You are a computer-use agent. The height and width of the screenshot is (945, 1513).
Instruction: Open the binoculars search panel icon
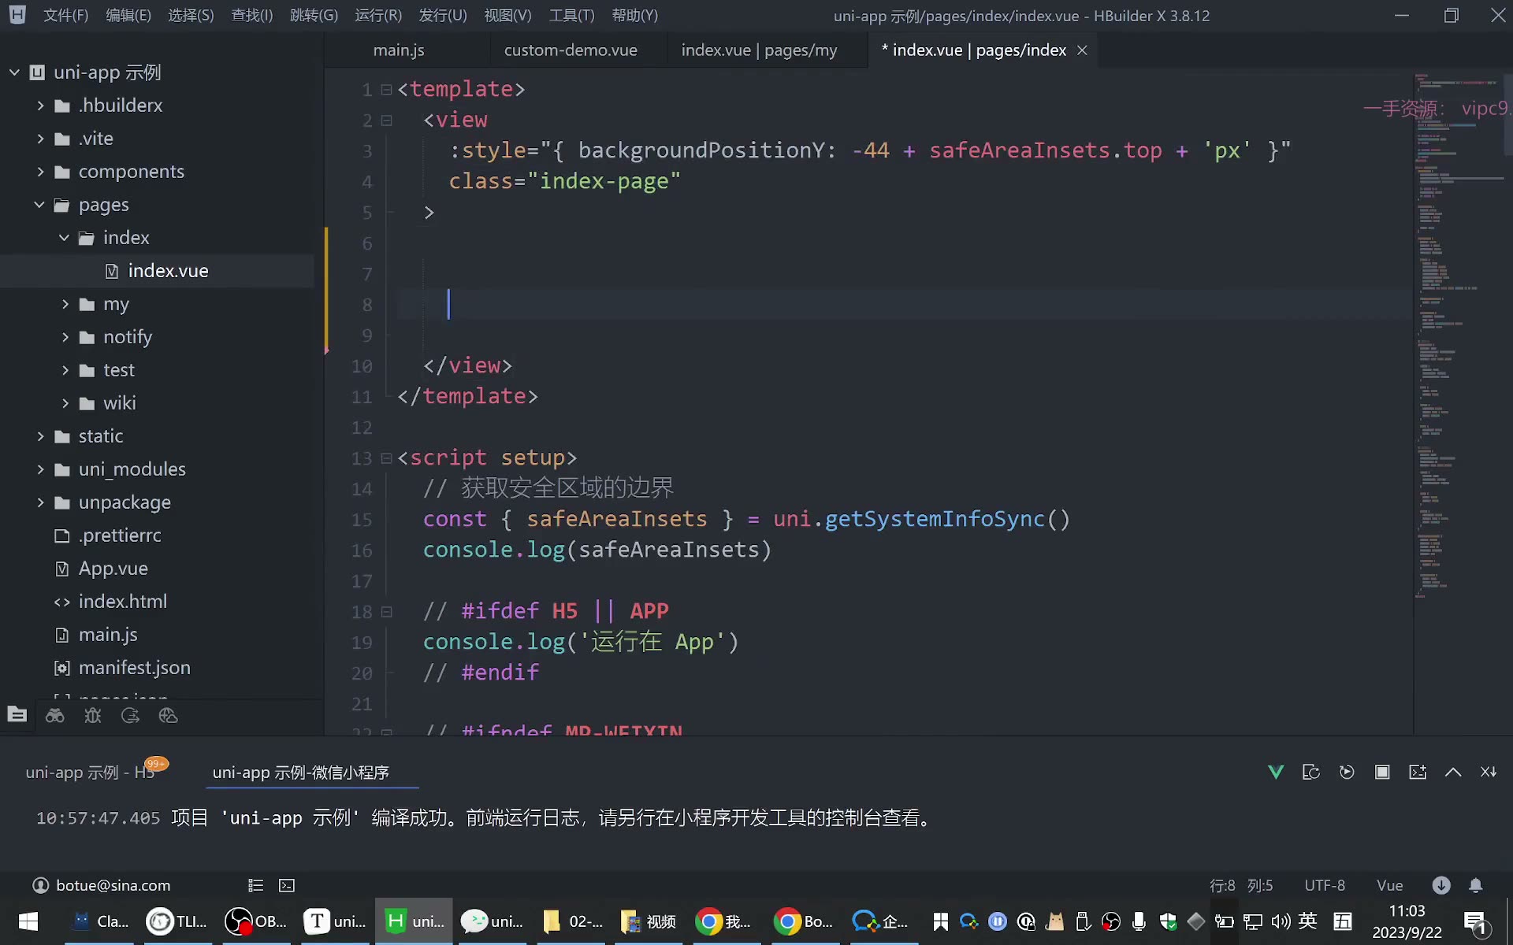point(55,715)
